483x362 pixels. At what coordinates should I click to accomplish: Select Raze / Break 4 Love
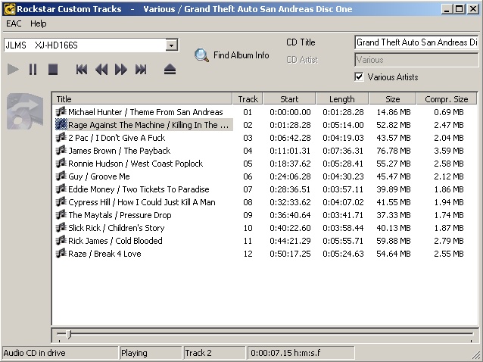tap(104, 254)
